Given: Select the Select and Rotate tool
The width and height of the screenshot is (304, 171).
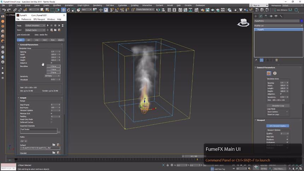Looking at the screenshot, I should coord(69,10).
